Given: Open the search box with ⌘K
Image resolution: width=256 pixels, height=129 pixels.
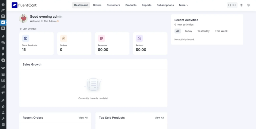Looking at the screenshot, I should pos(232,5).
